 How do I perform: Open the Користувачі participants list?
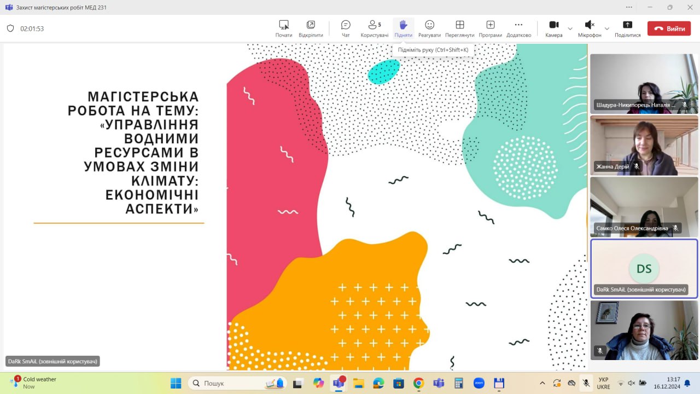pos(375,28)
